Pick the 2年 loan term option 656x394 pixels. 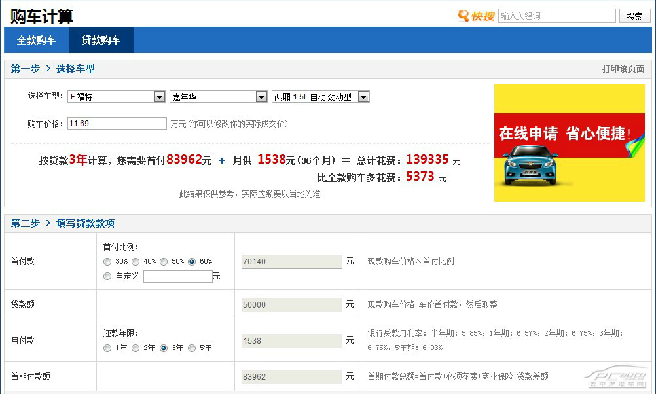136,348
